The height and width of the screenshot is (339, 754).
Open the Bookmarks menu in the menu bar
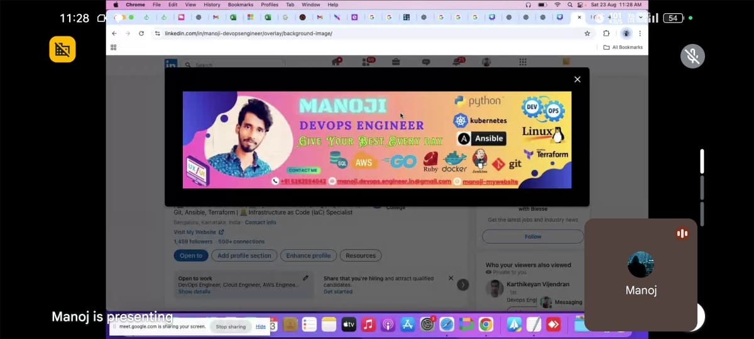pyautogui.click(x=241, y=4)
